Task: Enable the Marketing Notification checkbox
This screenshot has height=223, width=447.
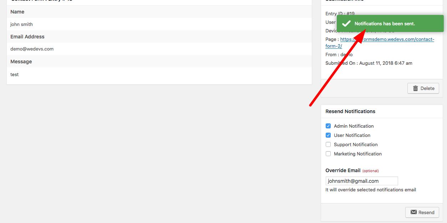Action: click(x=328, y=154)
